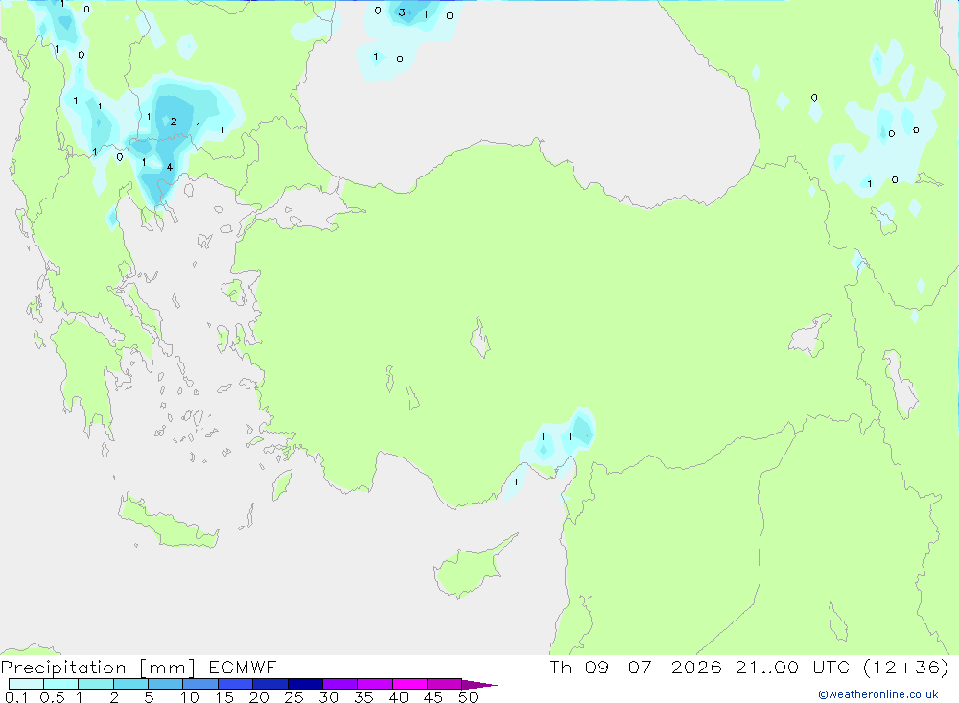Click the 10–15 mm legend color swatch
Screen dimensions: 959x703
(x=200, y=684)
